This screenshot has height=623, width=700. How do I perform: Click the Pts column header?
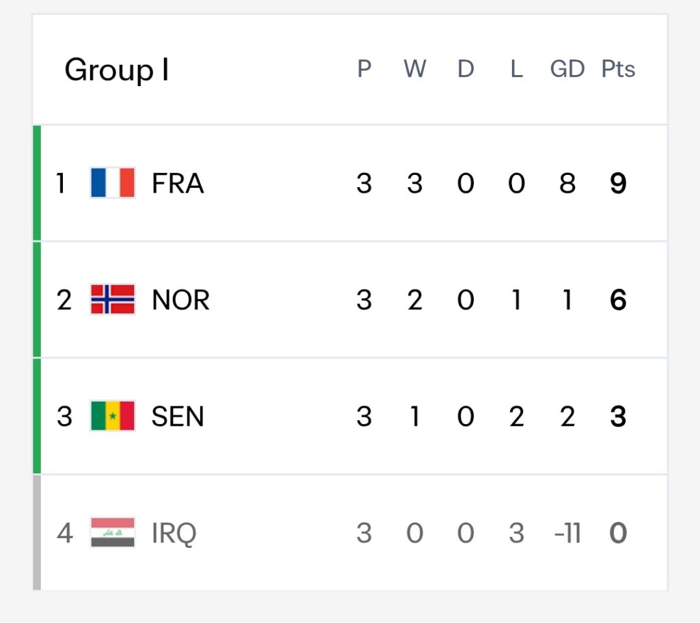pyautogui.click(x=618, y=69)
